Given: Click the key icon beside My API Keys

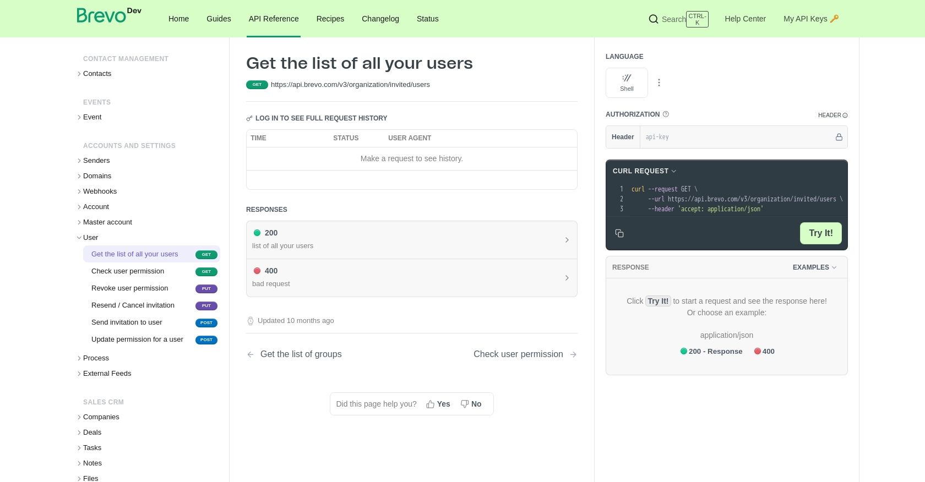Looking at the screenshot, I should pyautogui.click(x=834, y=19).
